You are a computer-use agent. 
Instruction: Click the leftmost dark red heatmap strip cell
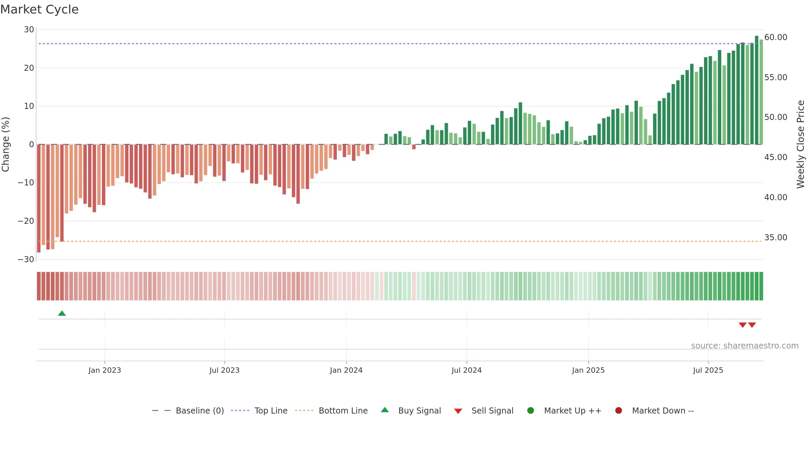pyautogui.click(x=39, y=286)
